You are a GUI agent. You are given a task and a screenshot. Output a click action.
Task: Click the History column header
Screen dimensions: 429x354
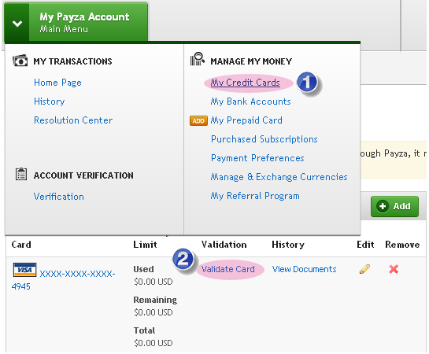288,245
